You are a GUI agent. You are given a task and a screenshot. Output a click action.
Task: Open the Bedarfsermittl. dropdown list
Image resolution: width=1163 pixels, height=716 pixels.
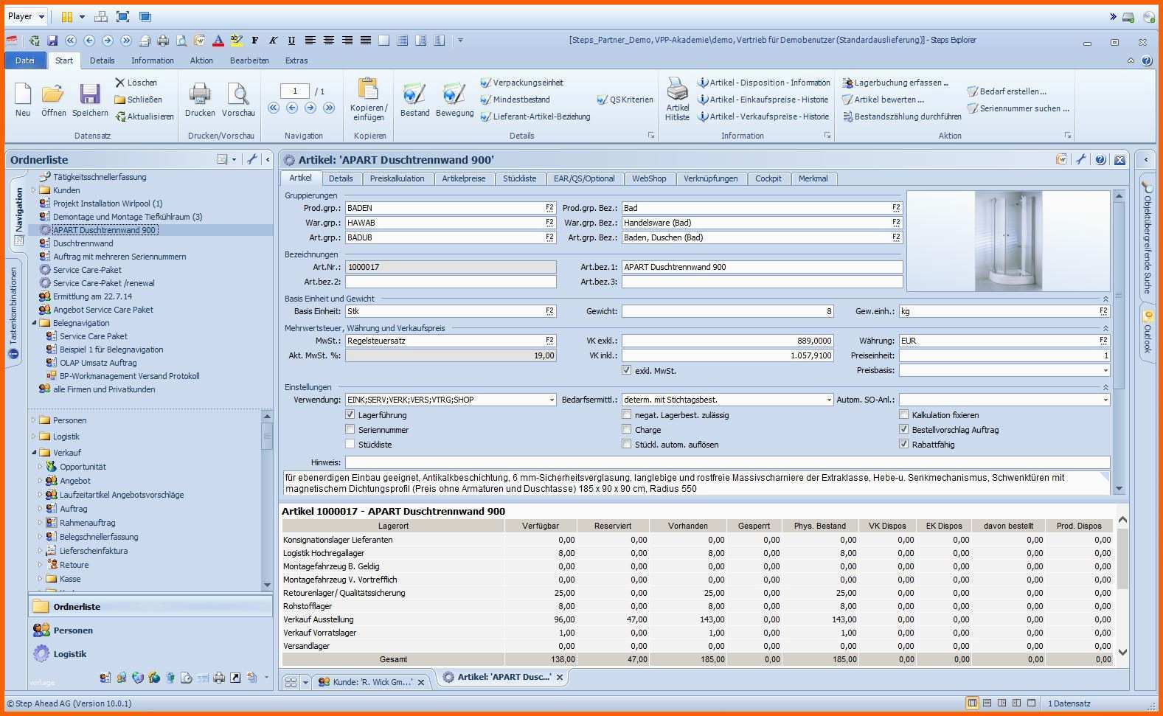click(828, 400)
